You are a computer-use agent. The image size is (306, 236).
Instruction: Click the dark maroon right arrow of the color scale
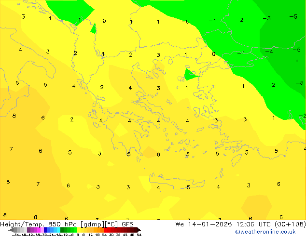coord(139,230)
